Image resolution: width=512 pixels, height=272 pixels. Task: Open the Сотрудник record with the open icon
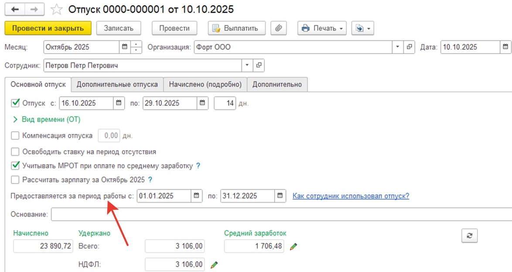(259, 65)
